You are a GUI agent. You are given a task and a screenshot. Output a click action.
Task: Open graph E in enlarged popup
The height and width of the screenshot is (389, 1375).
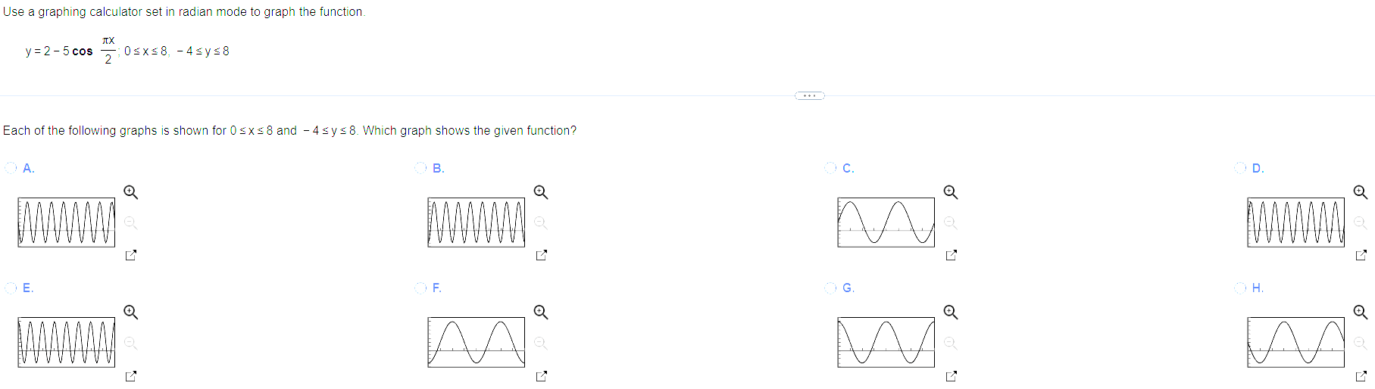pyautogui.click(x=130, y=375)
